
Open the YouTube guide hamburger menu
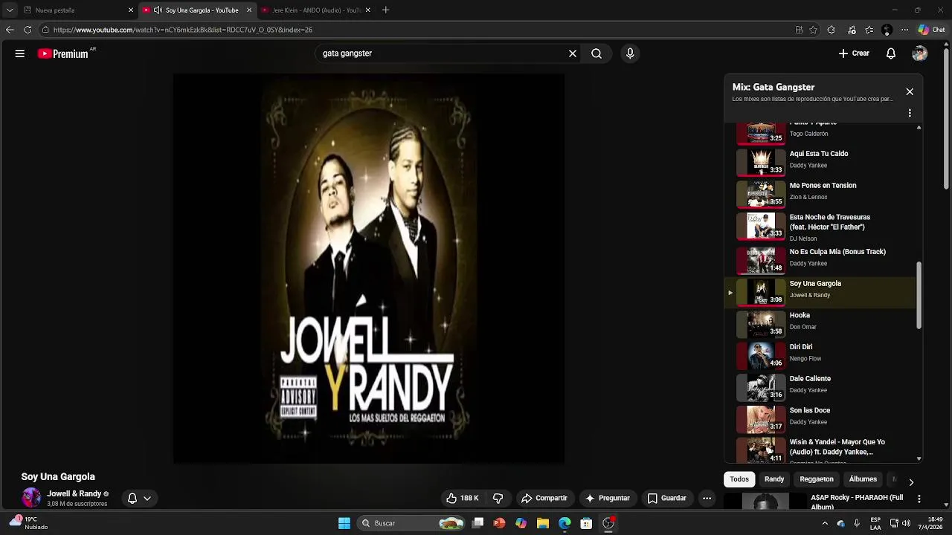[x=20, y=53]
